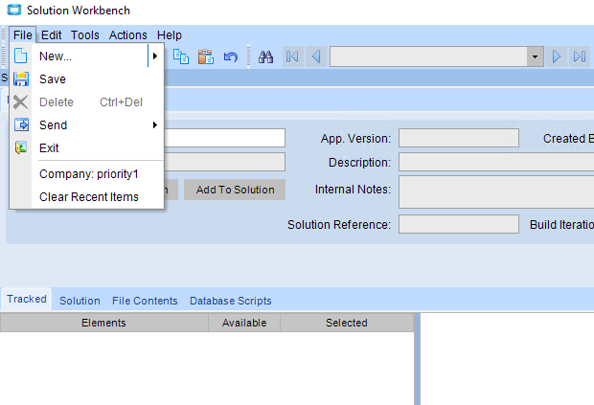Go to next record arrow
This screenshot has height=405, width=594.
click(557, 56)
